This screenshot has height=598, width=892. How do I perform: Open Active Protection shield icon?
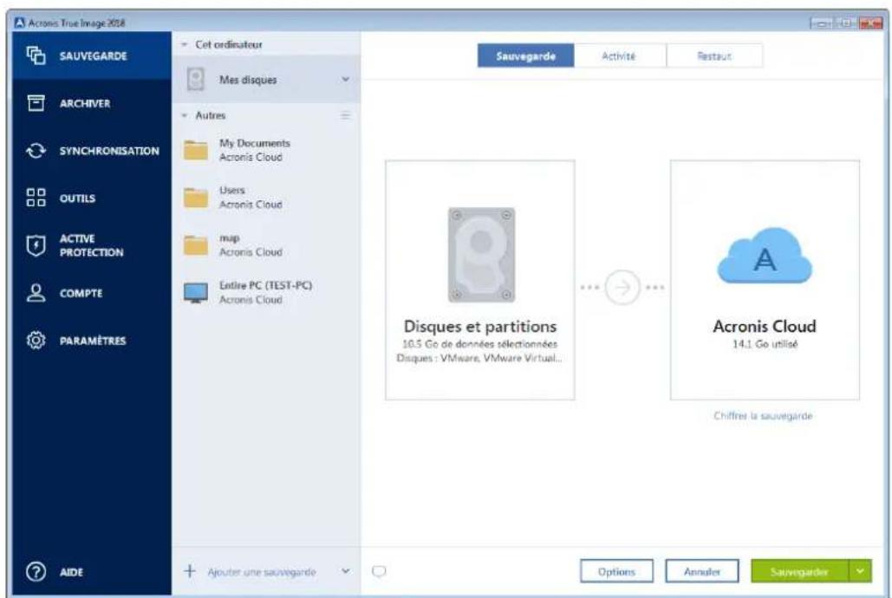(x=36, y=246)
